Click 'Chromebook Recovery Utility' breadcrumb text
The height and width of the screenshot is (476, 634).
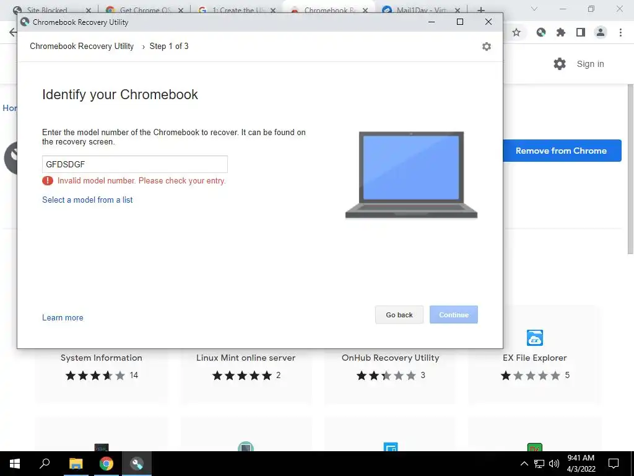[x=82, y=46]
